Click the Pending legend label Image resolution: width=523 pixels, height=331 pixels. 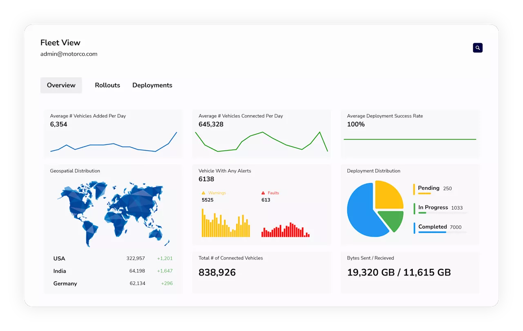429,188
